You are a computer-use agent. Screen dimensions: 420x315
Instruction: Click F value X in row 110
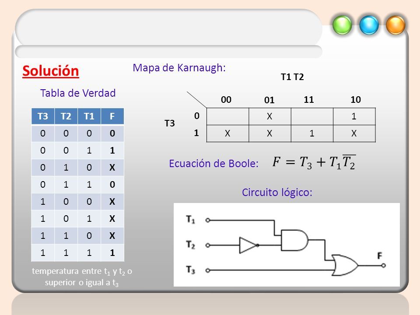coord(112,236)
